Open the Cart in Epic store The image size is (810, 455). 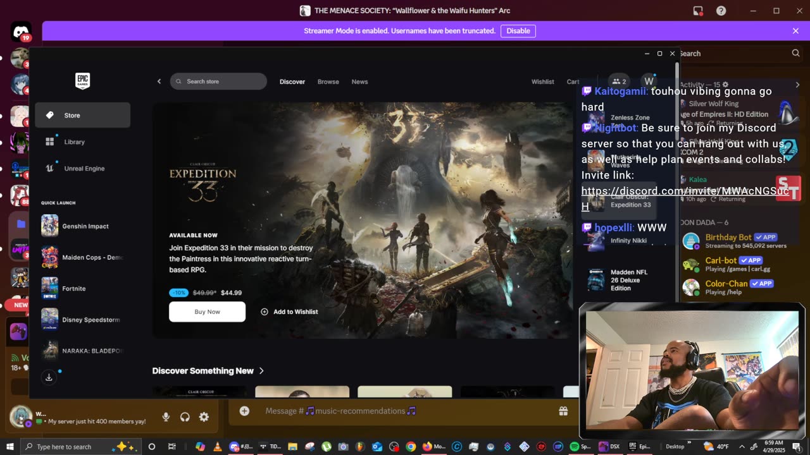[573, 82]
